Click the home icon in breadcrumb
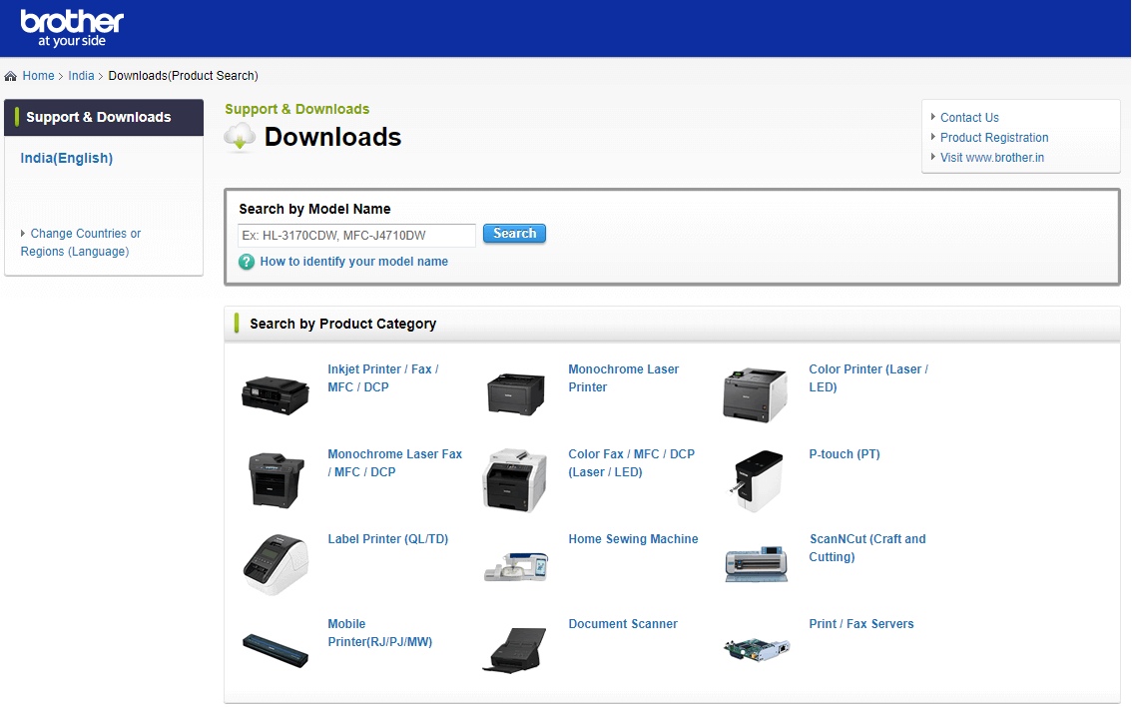 10,76
